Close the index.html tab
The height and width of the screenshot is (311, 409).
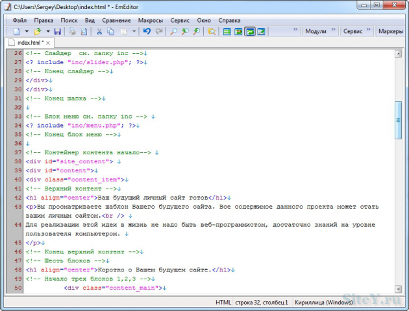coord(48,43)
